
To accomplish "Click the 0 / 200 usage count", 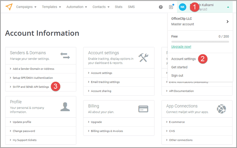I will [224, 36].
